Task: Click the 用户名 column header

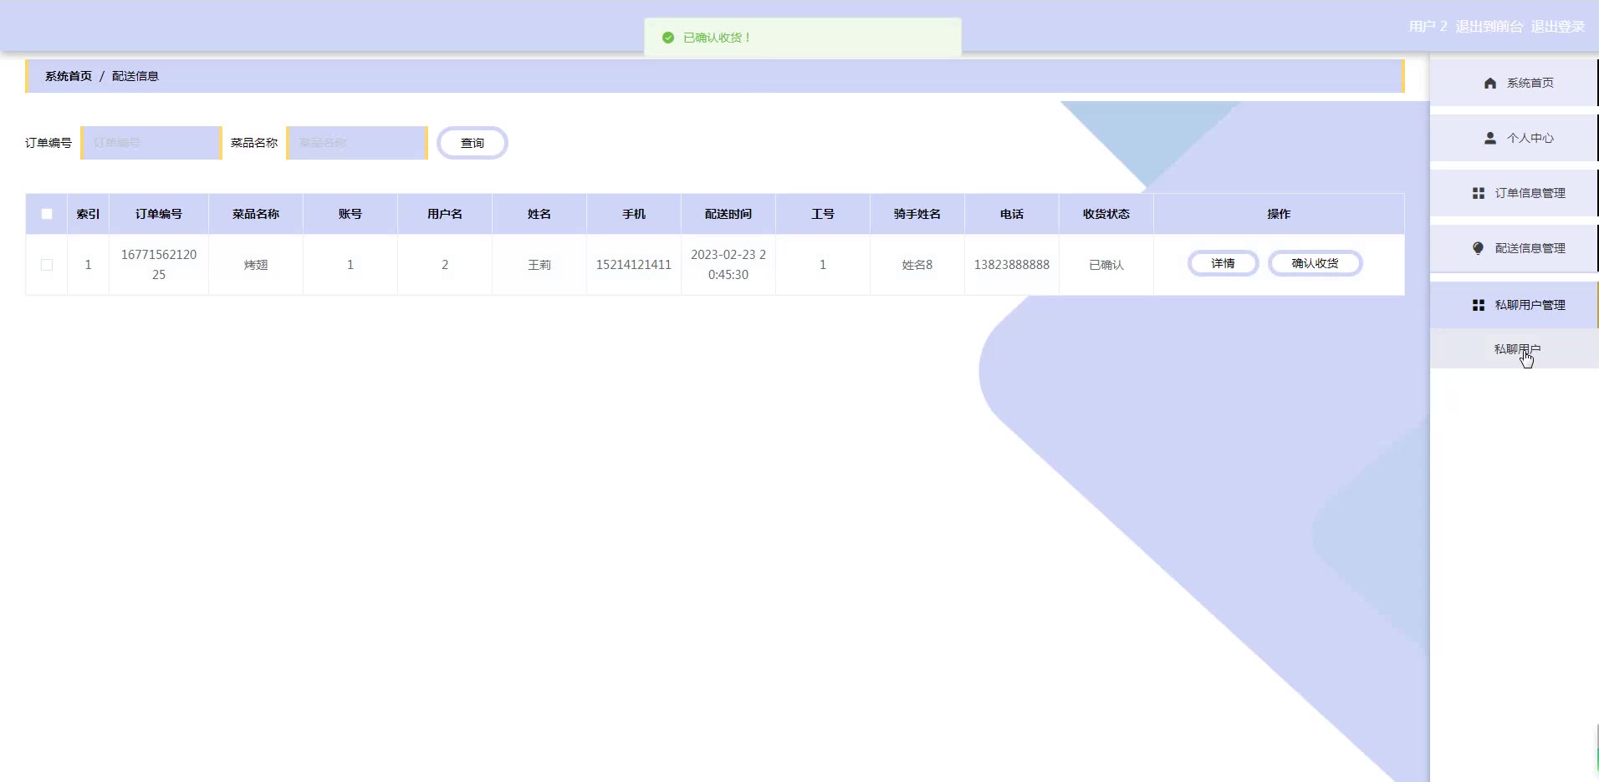Action: point(445,214)
